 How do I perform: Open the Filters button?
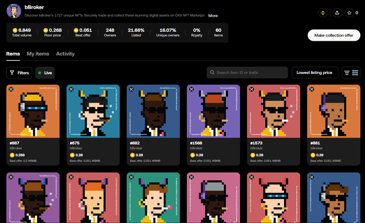pyautogui.click(x=19, y=73)
